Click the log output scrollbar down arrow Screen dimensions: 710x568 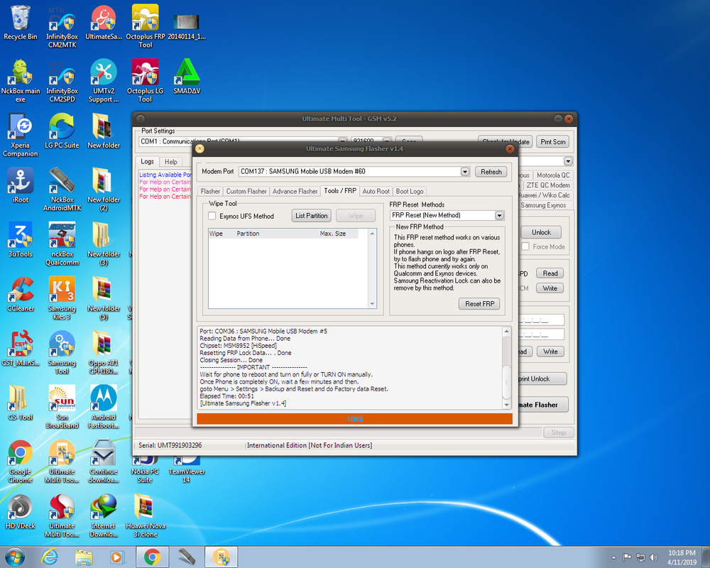click(507, 405)
